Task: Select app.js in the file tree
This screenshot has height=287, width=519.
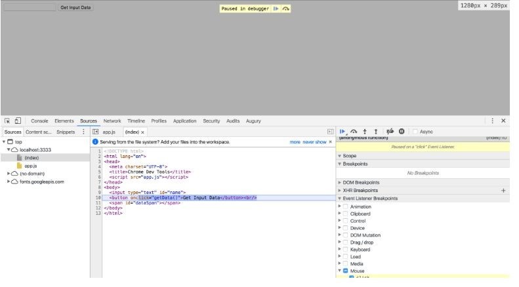Action: click(x=30, y=166)
